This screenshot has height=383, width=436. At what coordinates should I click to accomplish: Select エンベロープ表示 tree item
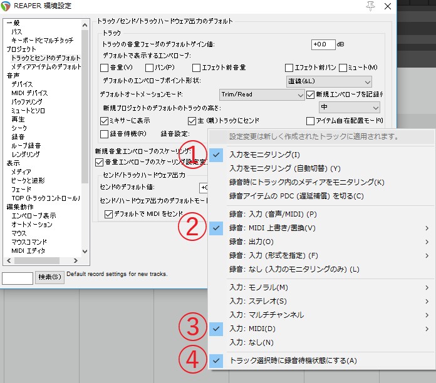click(x=34, y=215)
